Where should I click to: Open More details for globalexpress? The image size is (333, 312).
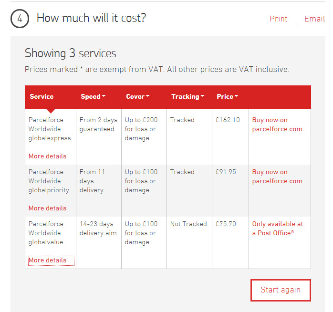(47, 156)
